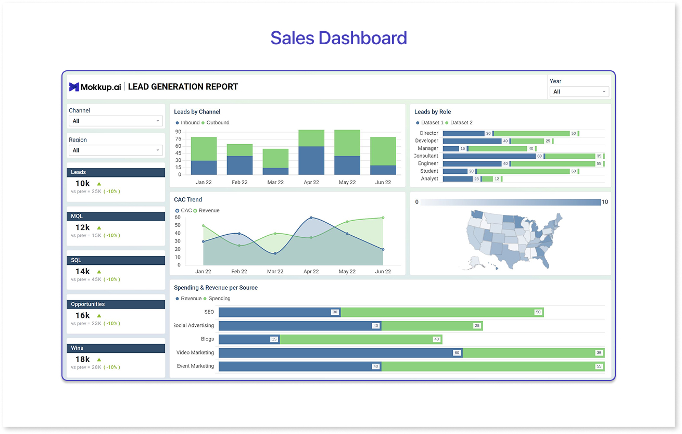
Task: Click the "Social Advertising" row label
Action: (194, 326)
